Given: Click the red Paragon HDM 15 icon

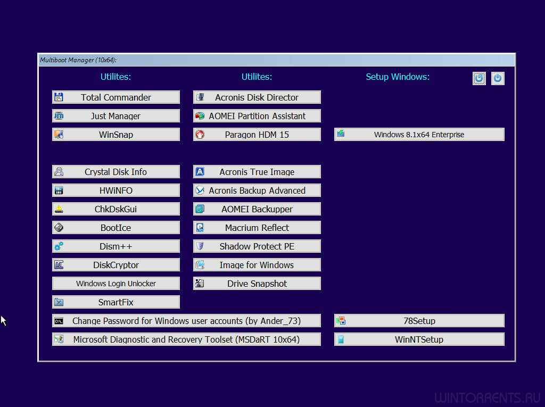Looking at the screenshot, I should [x=200, y=135].
